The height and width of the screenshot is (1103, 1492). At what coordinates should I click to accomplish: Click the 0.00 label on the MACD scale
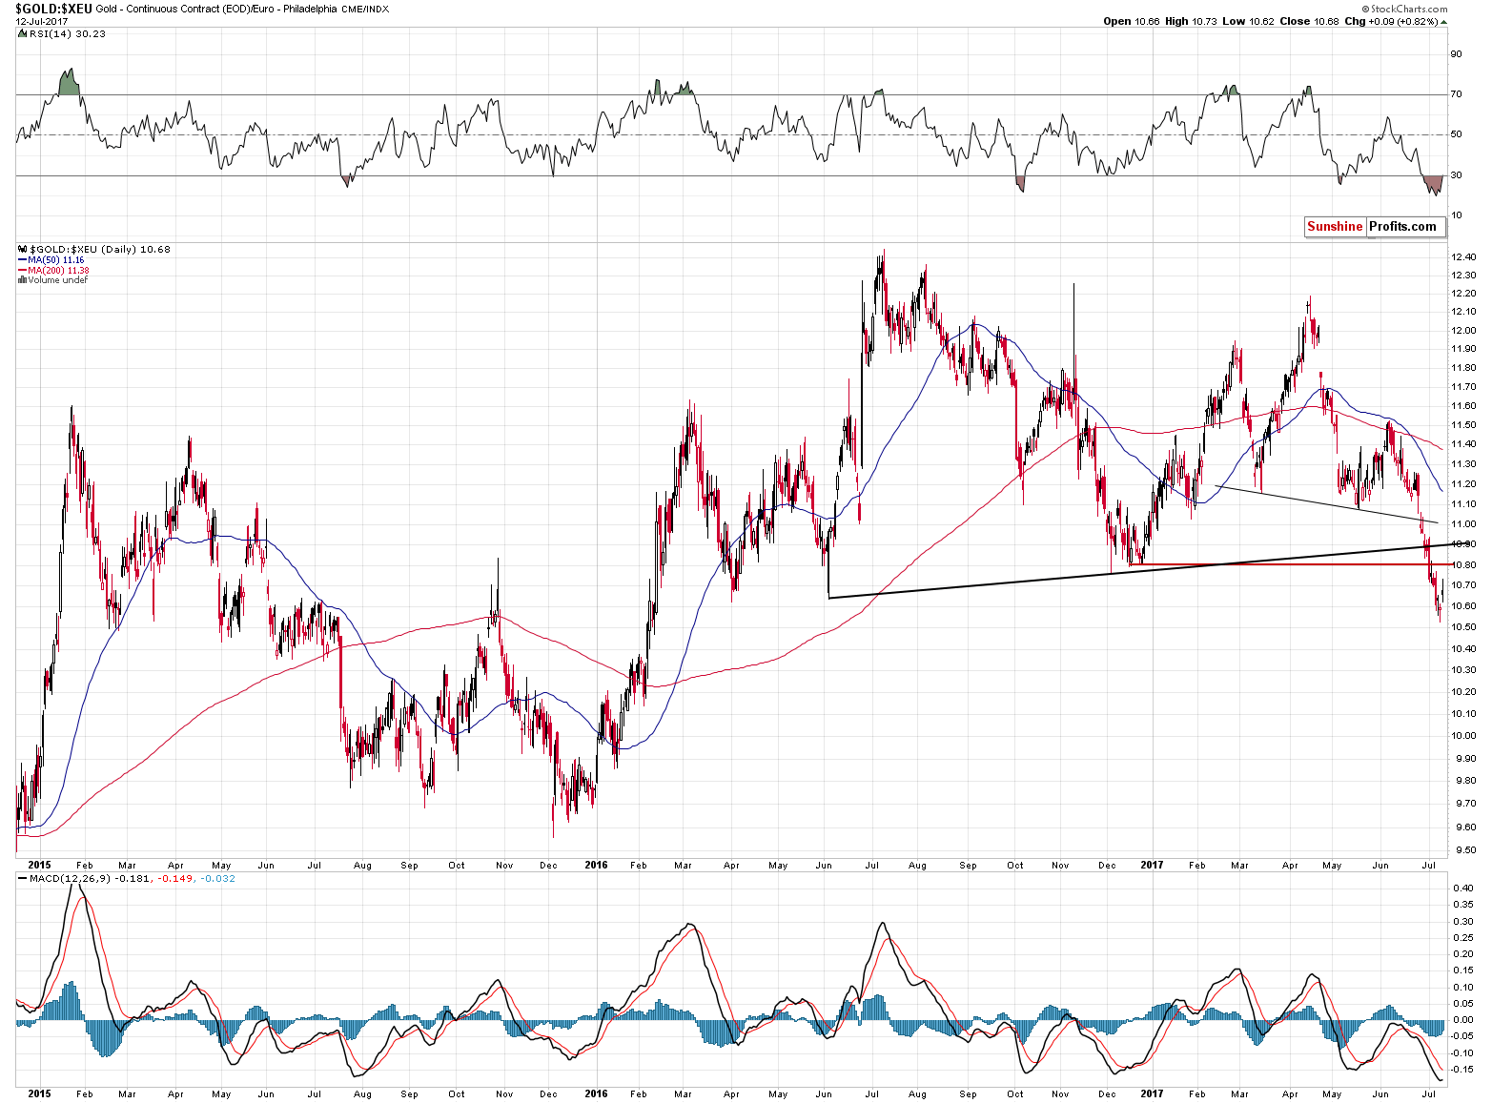(x=1462, y=1020)
